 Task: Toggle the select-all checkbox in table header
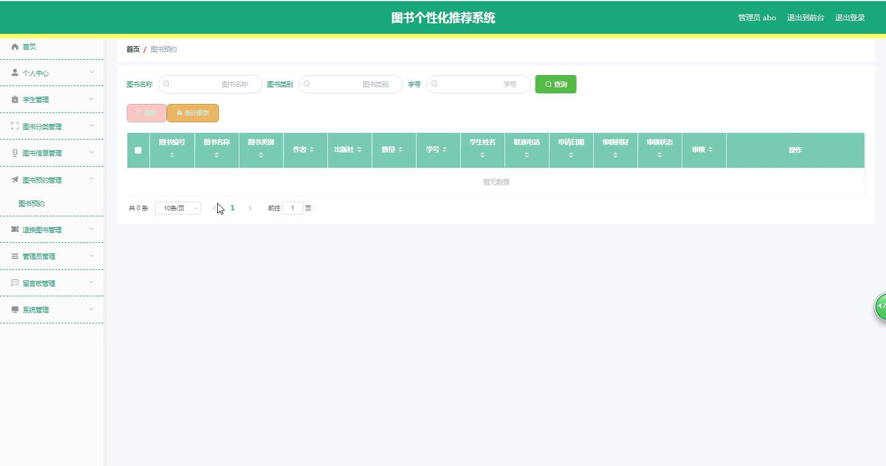coord(138,150)
